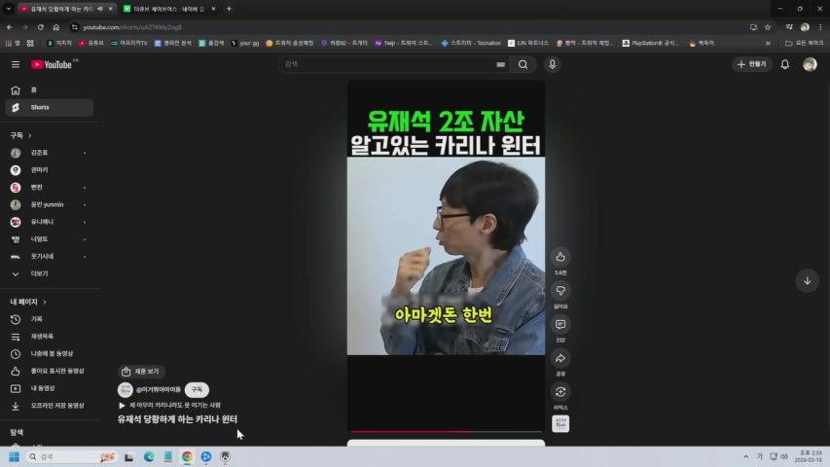The height and width of the screenshot is (467, 830).
Task: Open Google Chrome from taskbar
Action: [x=187, y=456]
